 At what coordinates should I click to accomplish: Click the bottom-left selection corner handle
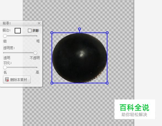pyautogui.click(x=52, y=83)
